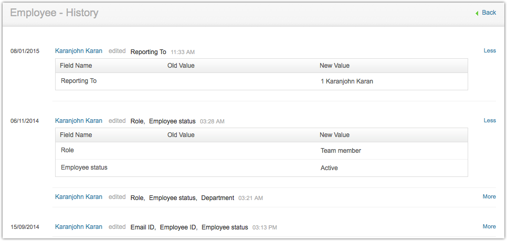Select the '1 Karanjohn Karan' new value cell
Screen dimensions: 507x241
(x=347, y=82)
